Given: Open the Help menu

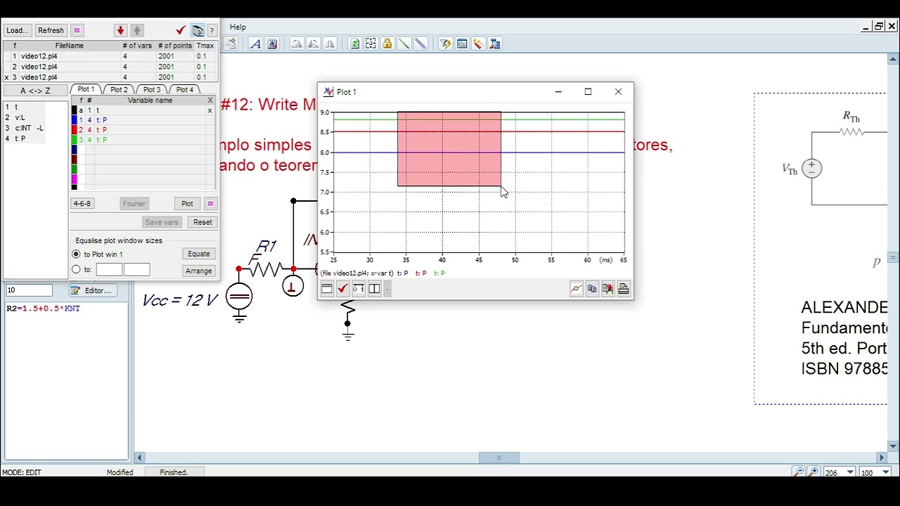Looking at the screenshot, I should point(238,27).
